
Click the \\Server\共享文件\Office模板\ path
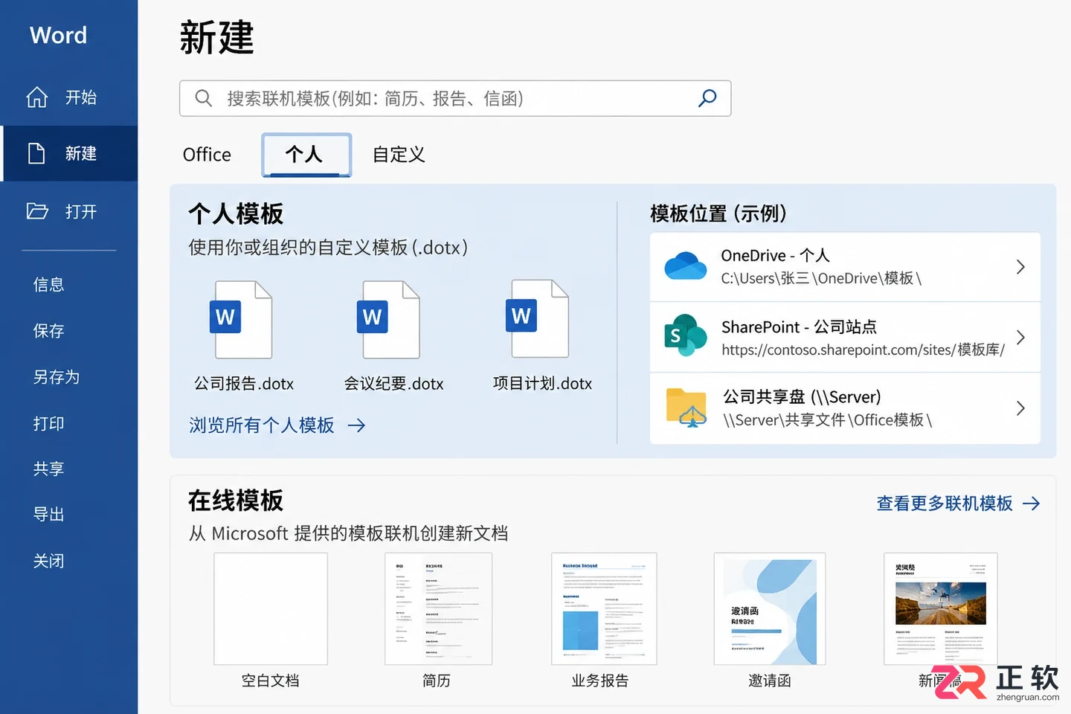827,420
